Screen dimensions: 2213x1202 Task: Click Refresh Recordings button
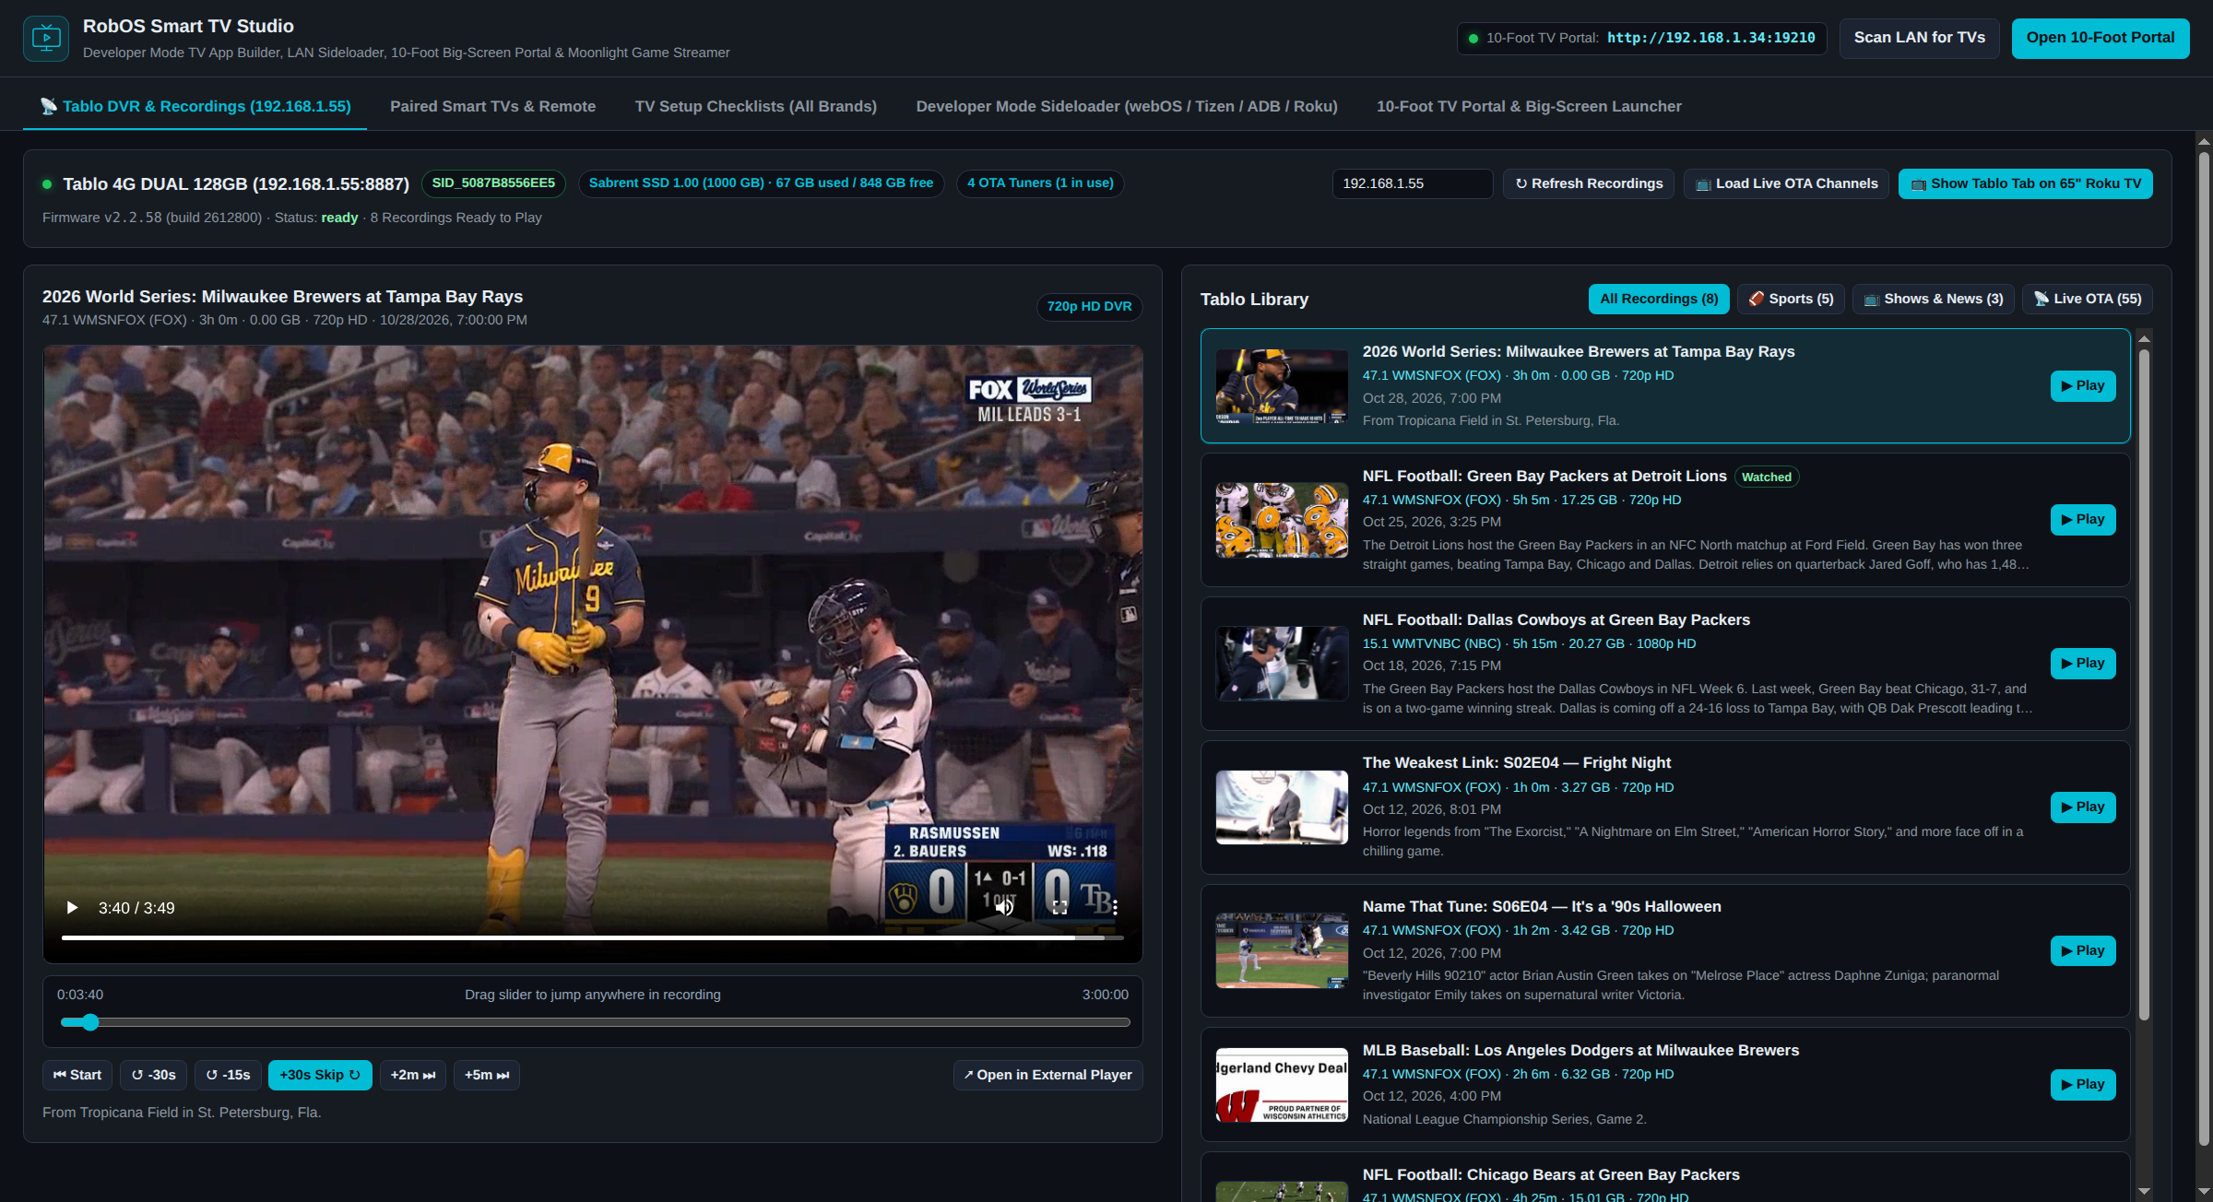(1589, 183)
